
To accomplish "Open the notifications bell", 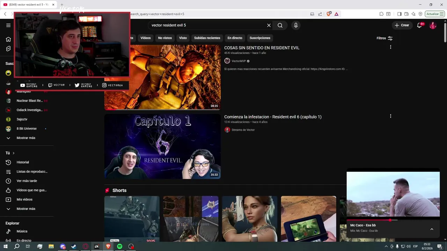I will point(420,25).
